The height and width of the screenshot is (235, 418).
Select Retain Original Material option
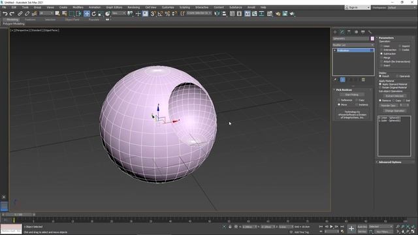click(380, 87)
